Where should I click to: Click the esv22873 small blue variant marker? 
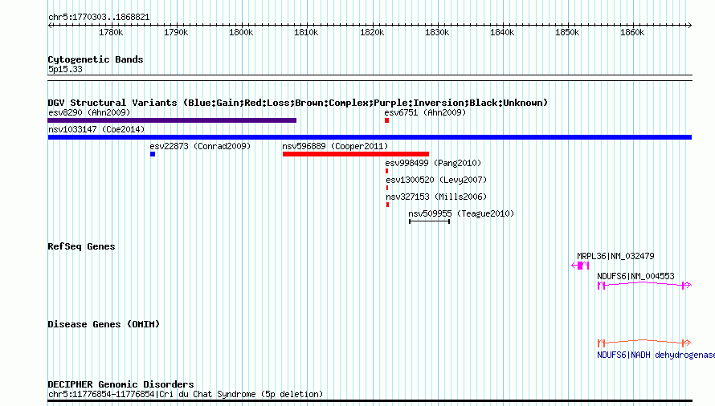pyautogui.click(x=153, y=154)
